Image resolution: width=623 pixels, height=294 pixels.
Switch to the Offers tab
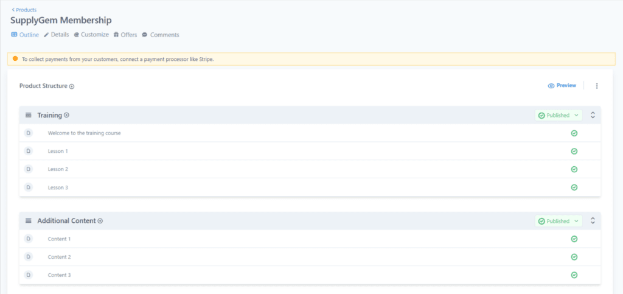point(125,35)
